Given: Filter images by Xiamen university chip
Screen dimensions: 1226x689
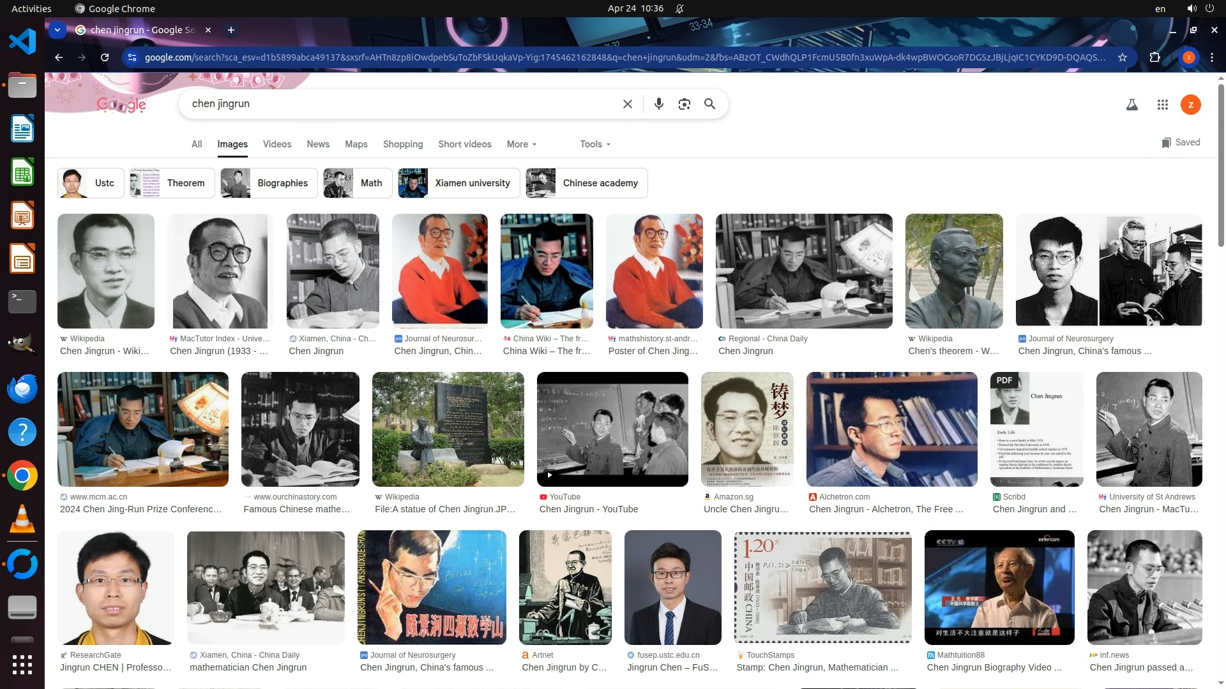Looking at the screenshot, I should click(x=458, y=183).
